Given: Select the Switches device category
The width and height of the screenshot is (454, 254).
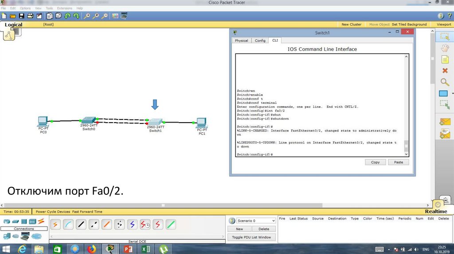Looking at the screenshot, I should coord(16,222).
